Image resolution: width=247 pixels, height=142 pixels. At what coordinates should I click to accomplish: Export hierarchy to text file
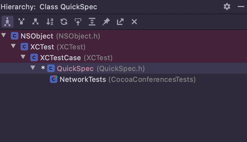120,22
